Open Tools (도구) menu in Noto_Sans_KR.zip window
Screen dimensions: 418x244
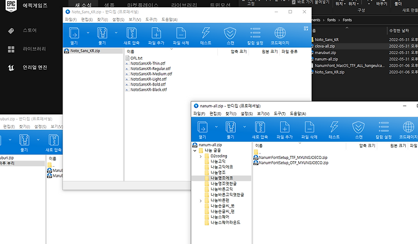(x=151, y=19)
